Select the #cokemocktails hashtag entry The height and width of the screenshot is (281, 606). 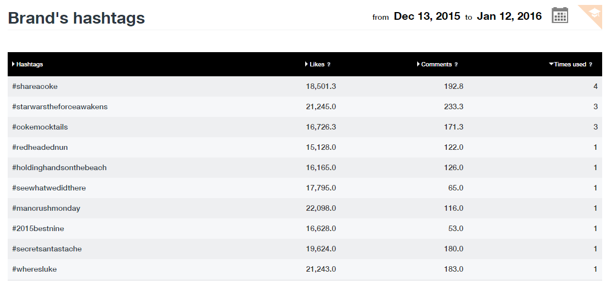[40, 127]
